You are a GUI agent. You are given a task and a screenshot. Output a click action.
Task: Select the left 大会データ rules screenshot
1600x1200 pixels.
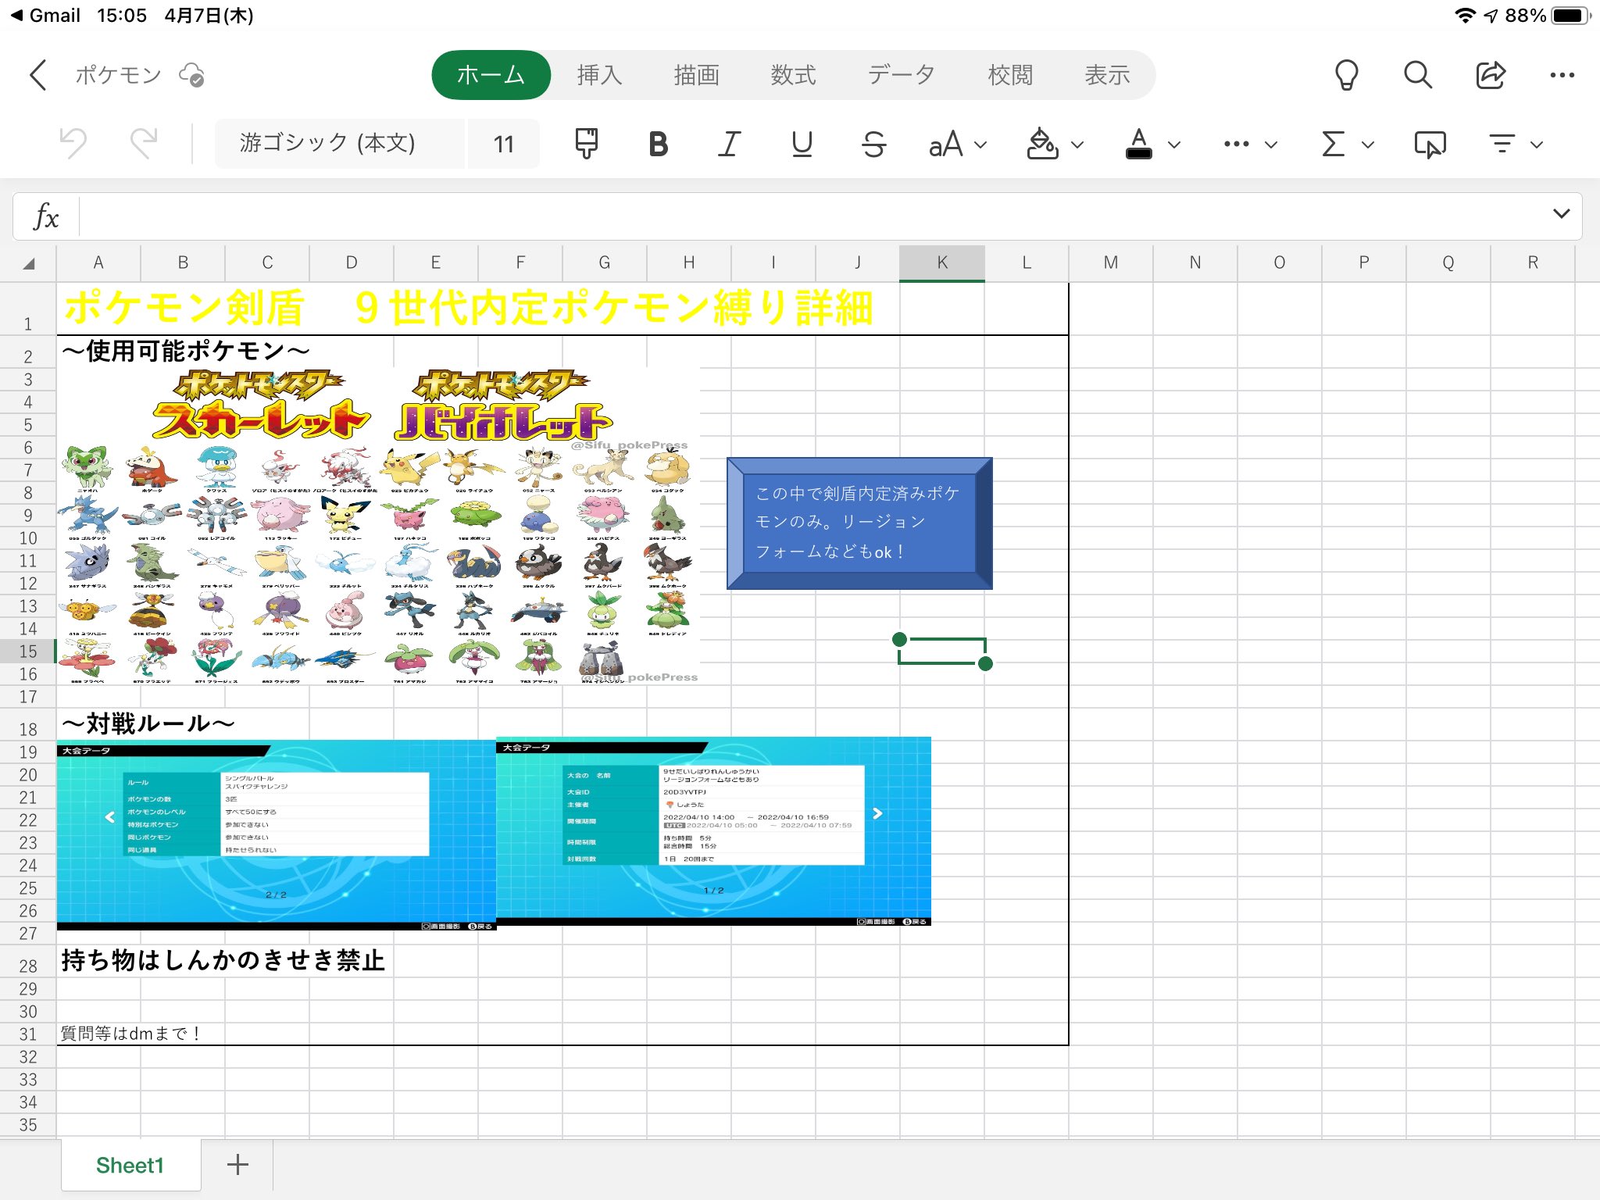tap(277, 836)
